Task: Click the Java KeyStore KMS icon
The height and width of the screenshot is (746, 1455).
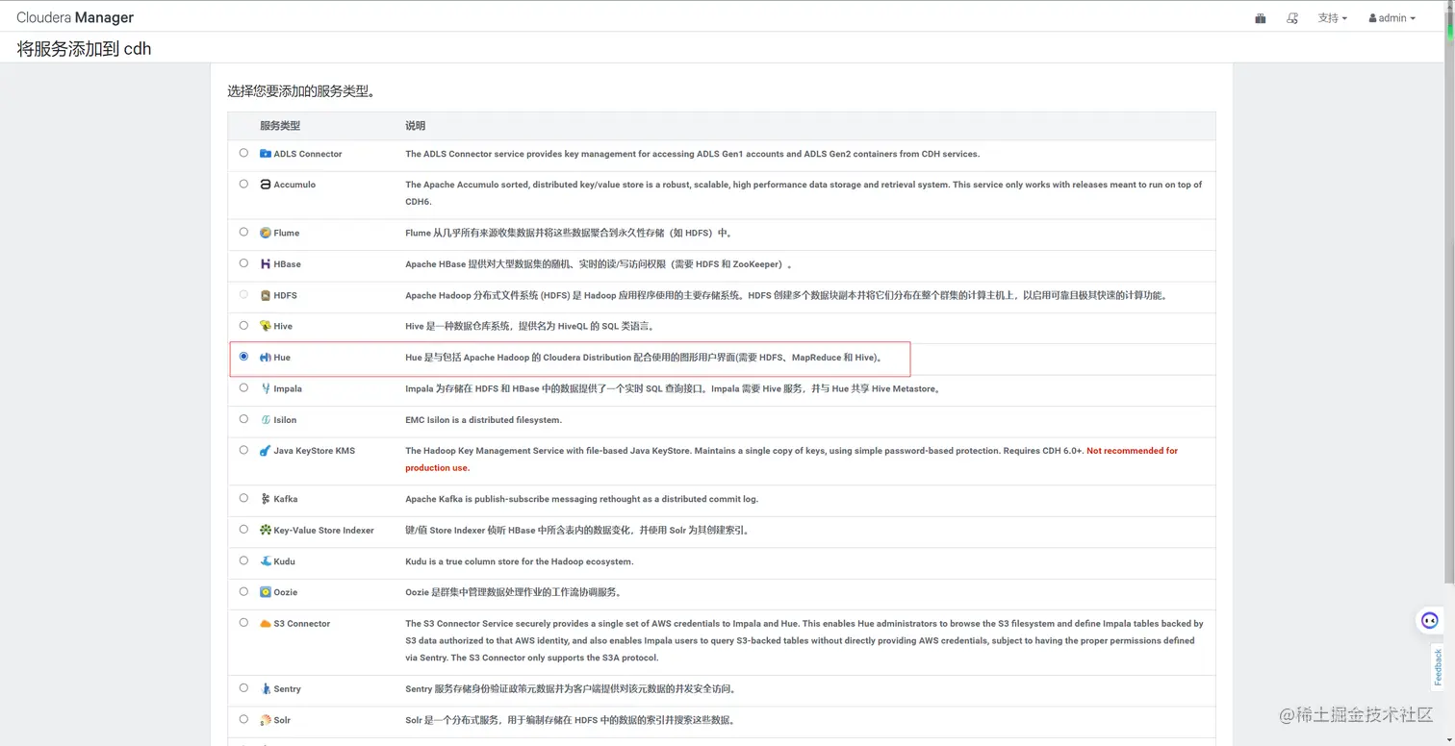Action: pyautogui.click(x=266, y=451)
